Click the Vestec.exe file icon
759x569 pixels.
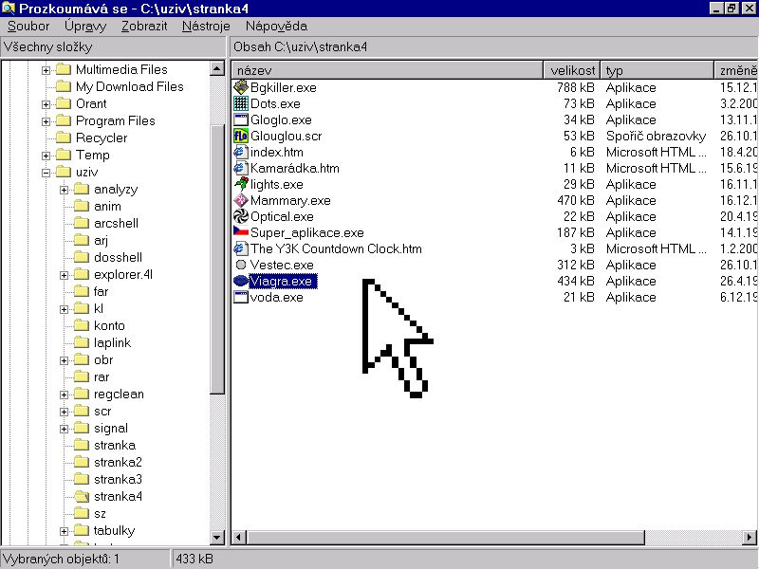coord(241,265)
